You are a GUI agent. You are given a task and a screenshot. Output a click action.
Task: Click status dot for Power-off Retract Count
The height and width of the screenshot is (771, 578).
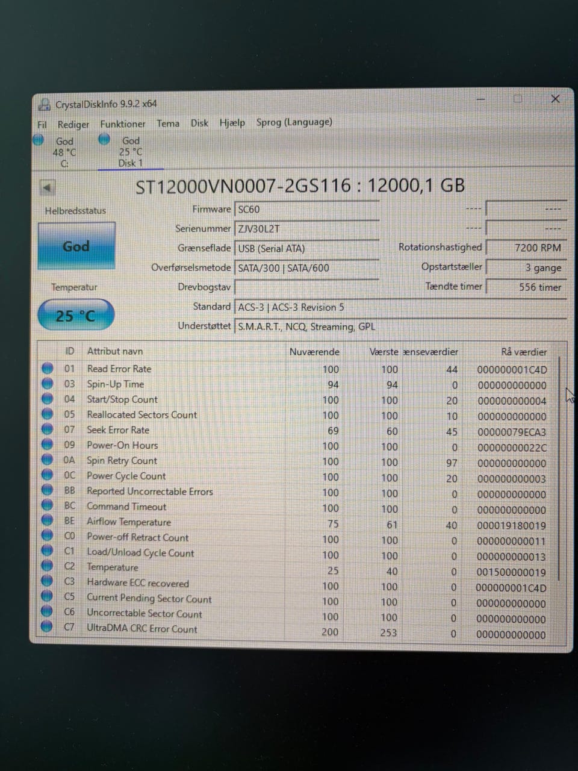pos(47,536)
